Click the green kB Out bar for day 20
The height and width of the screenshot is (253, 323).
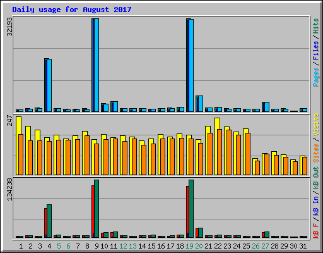(x=201, y=233)
